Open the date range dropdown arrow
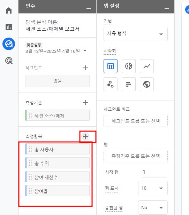 pos(85,50)
